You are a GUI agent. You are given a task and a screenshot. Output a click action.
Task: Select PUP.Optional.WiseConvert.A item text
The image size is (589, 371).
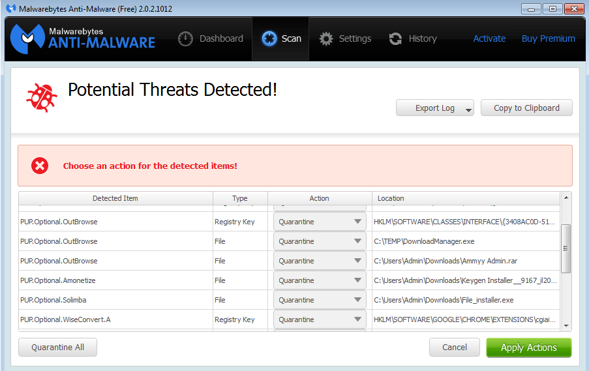[65, 319]
